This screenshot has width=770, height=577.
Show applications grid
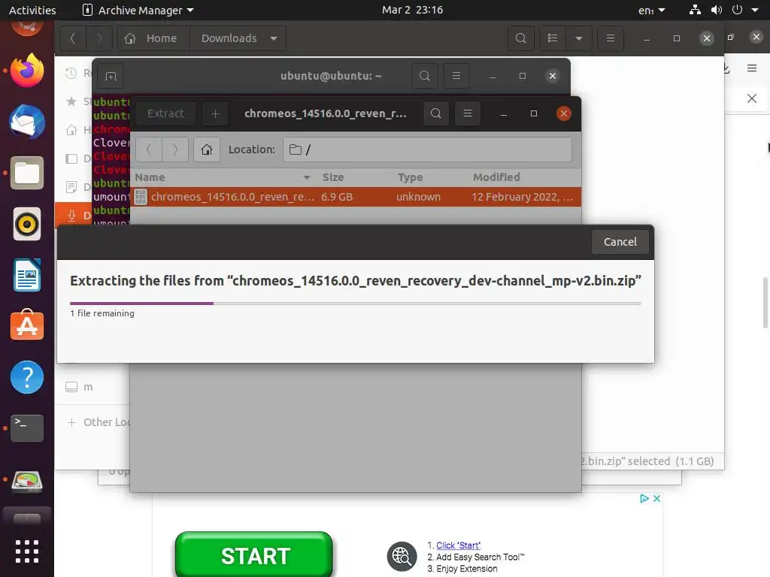click(x=27, y=551)
